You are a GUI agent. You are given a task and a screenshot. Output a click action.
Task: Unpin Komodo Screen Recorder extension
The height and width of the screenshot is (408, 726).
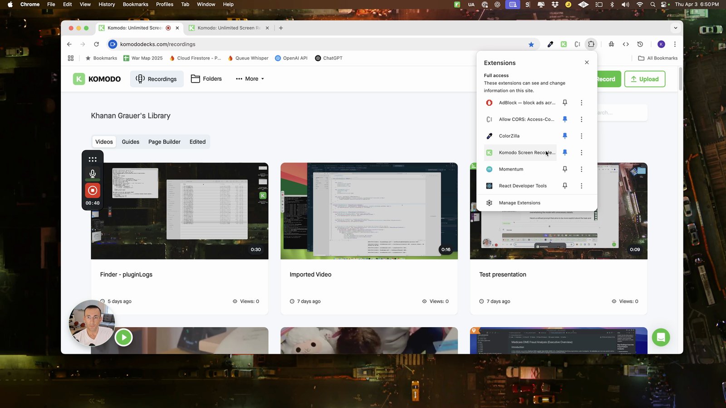565,152
